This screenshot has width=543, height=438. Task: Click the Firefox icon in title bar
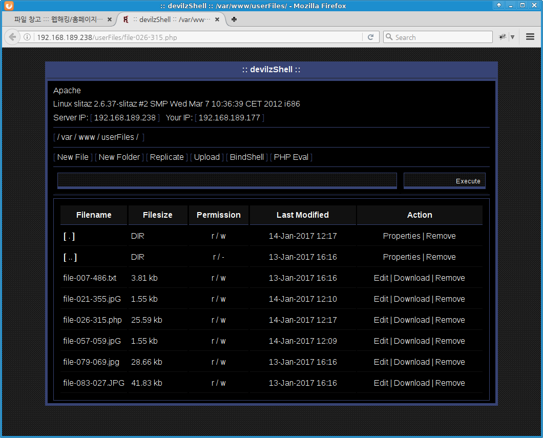[x=9, y=6]
